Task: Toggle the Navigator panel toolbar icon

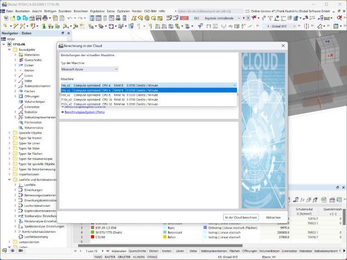Action: [x=92, y=18]
